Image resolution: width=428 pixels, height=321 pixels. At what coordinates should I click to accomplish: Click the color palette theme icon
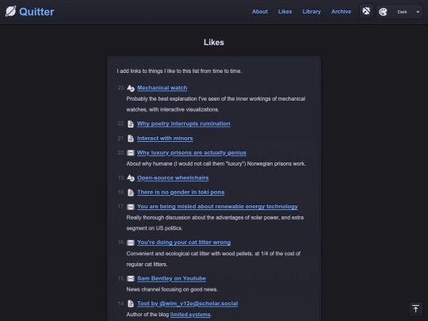point(383,12)
